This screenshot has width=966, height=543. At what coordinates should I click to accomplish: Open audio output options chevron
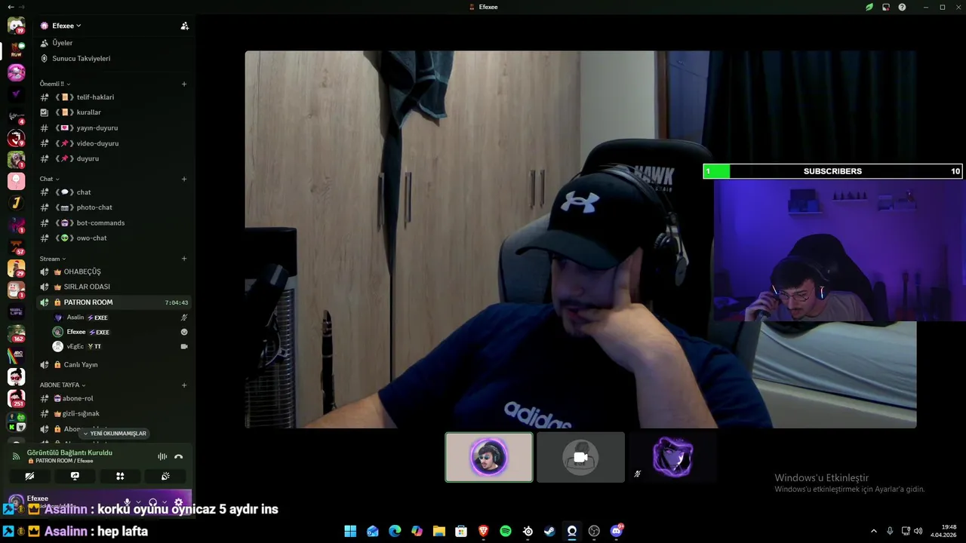tap(164, 502)
